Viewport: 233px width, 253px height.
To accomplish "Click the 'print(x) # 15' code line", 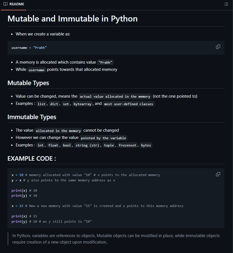I will pyautogui.click(x=24, y=216).
